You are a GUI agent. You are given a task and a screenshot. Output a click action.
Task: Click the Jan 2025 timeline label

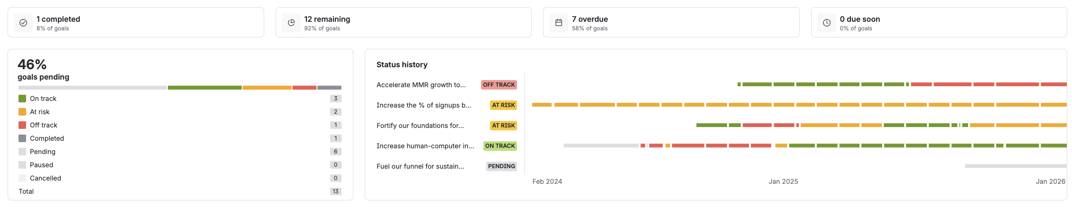click(783, 181)
